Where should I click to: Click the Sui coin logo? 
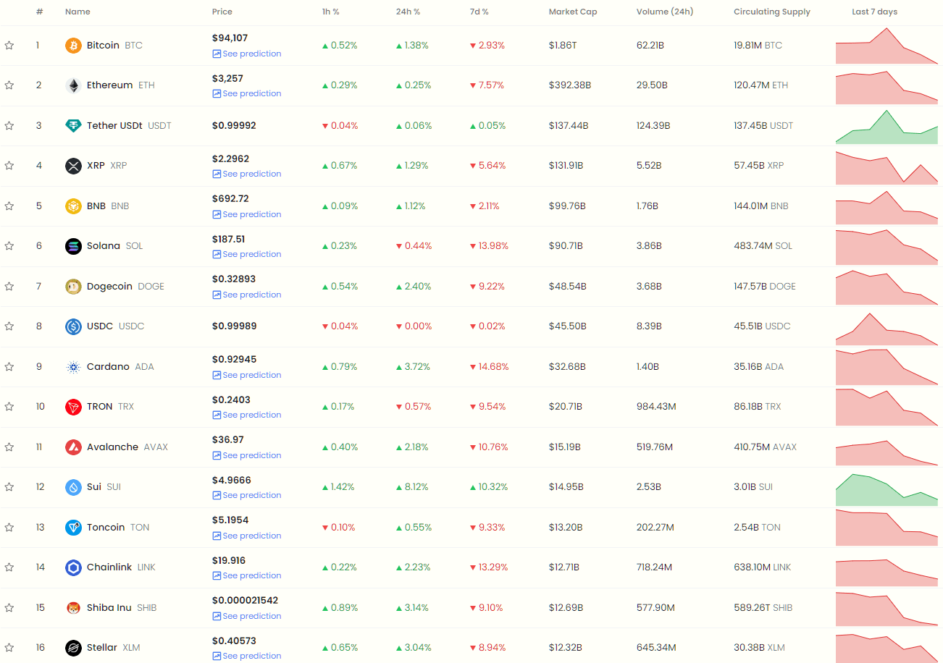tap(73, 487)
